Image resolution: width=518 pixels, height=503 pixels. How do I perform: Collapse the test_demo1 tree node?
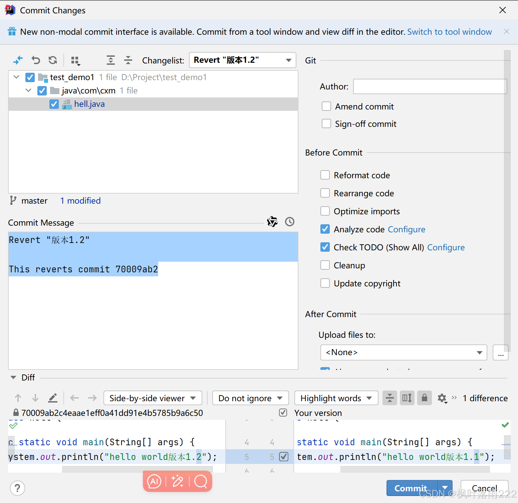coord(16,77)
